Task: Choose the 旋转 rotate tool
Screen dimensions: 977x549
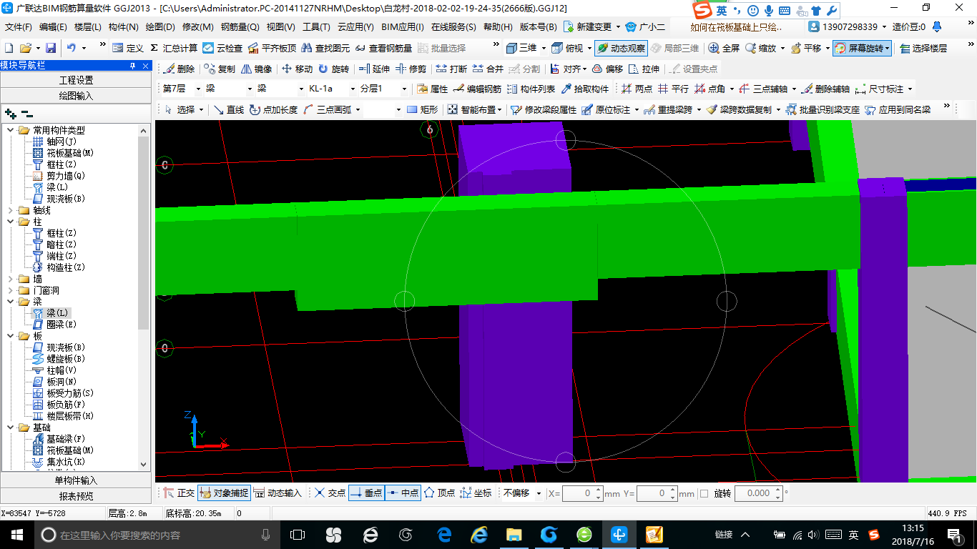Action: point(334,69)
